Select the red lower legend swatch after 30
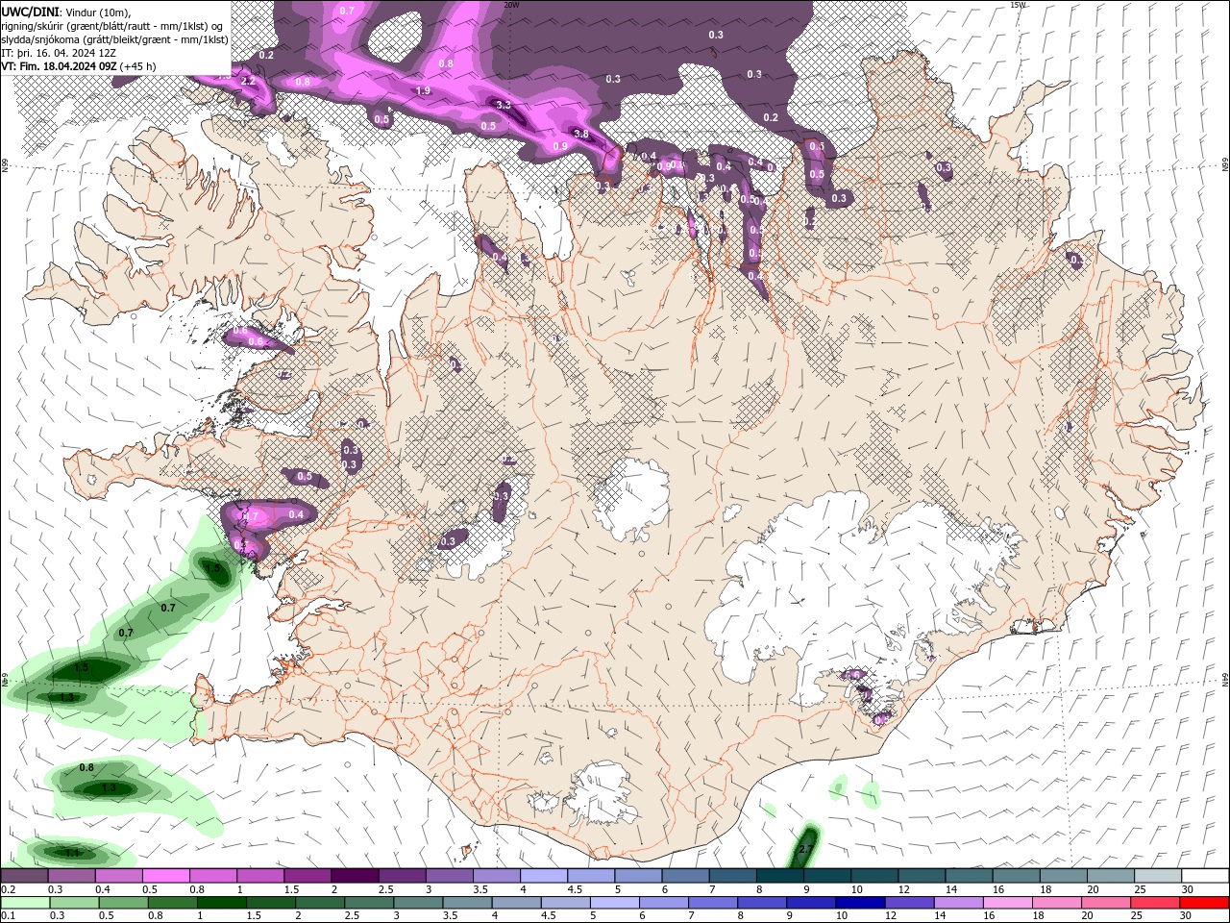Screen dimensions: 1230x923 [x=1204, y=903]
